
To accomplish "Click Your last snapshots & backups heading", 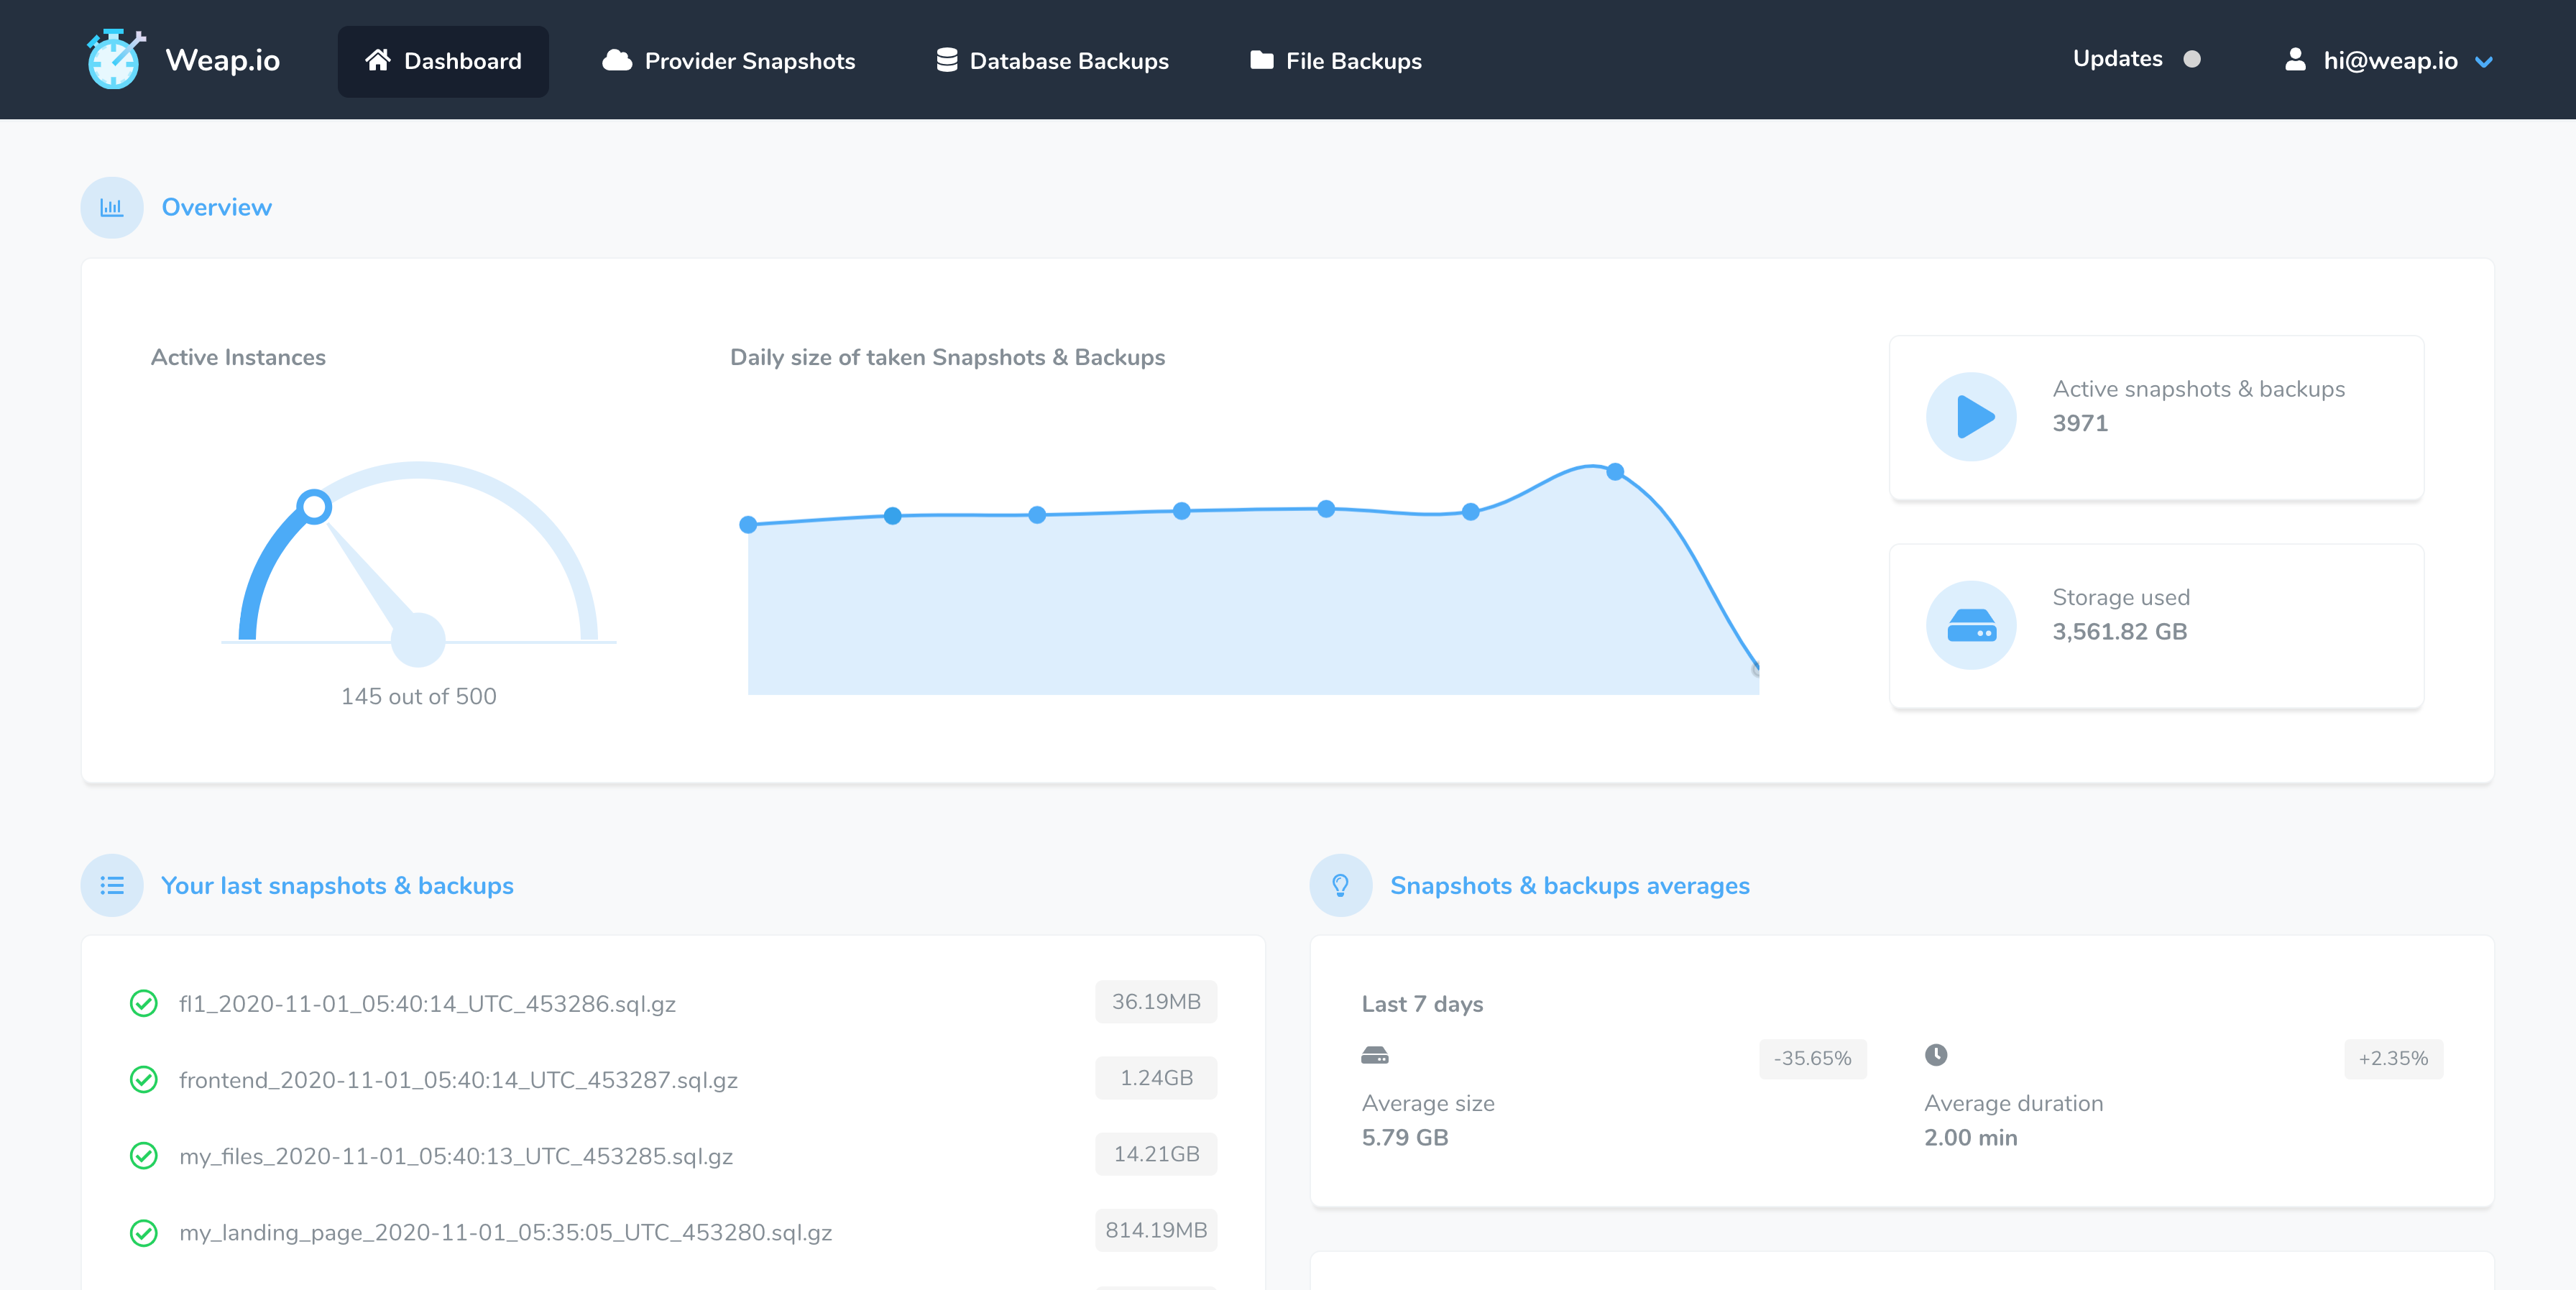I will (x=337, y=885).
